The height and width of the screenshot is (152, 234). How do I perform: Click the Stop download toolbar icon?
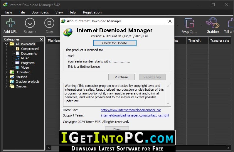click(x=49, y=23)
